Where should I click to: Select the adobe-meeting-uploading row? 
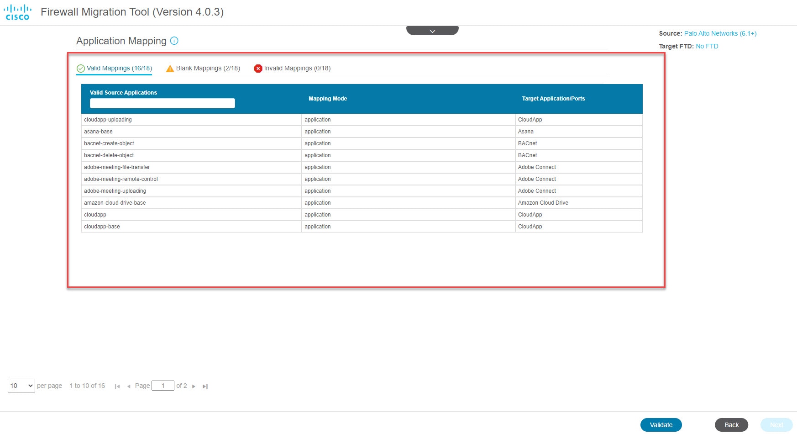362,191
